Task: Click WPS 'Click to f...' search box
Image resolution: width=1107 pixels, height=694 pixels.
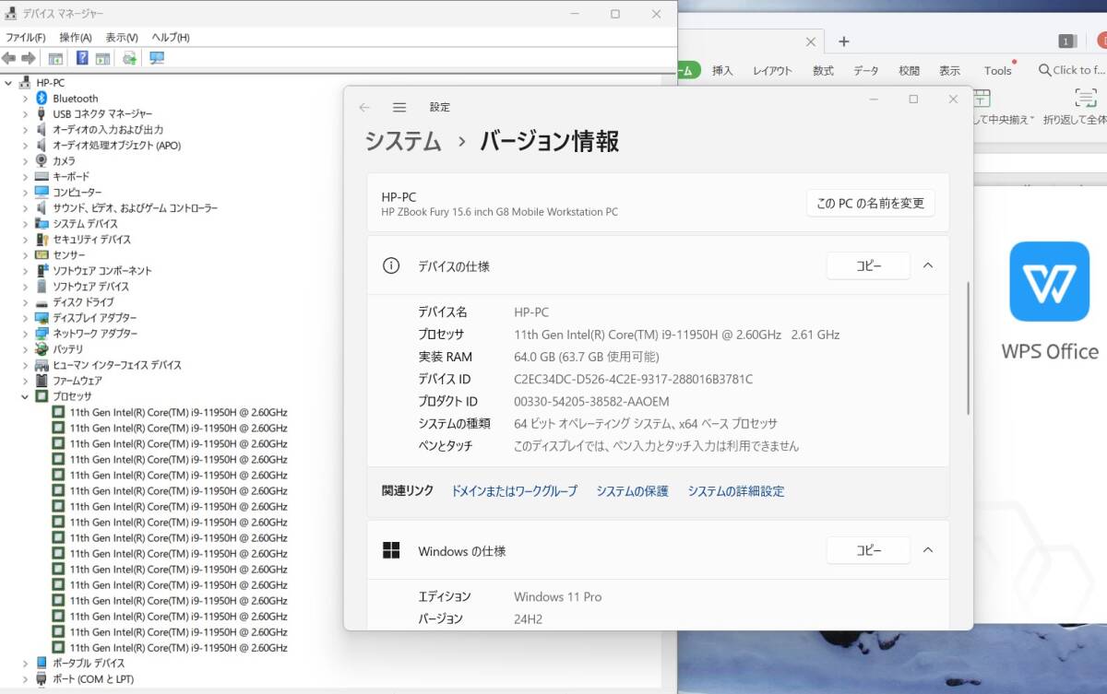Action: [x=1071, y=70]
